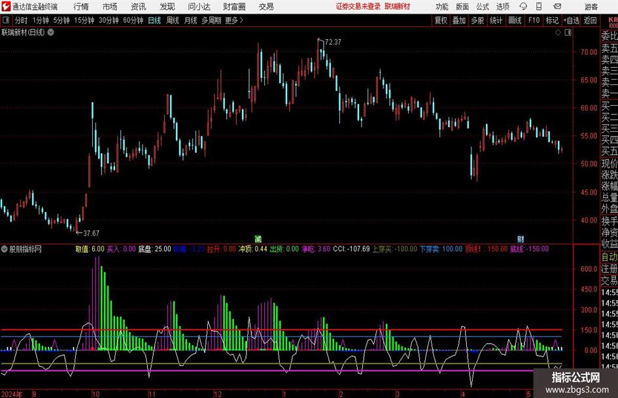The height and width of the screenshot is (398, 618).
Task: Click the CCI: -107.69 indicator value
Action: (352, 249)
